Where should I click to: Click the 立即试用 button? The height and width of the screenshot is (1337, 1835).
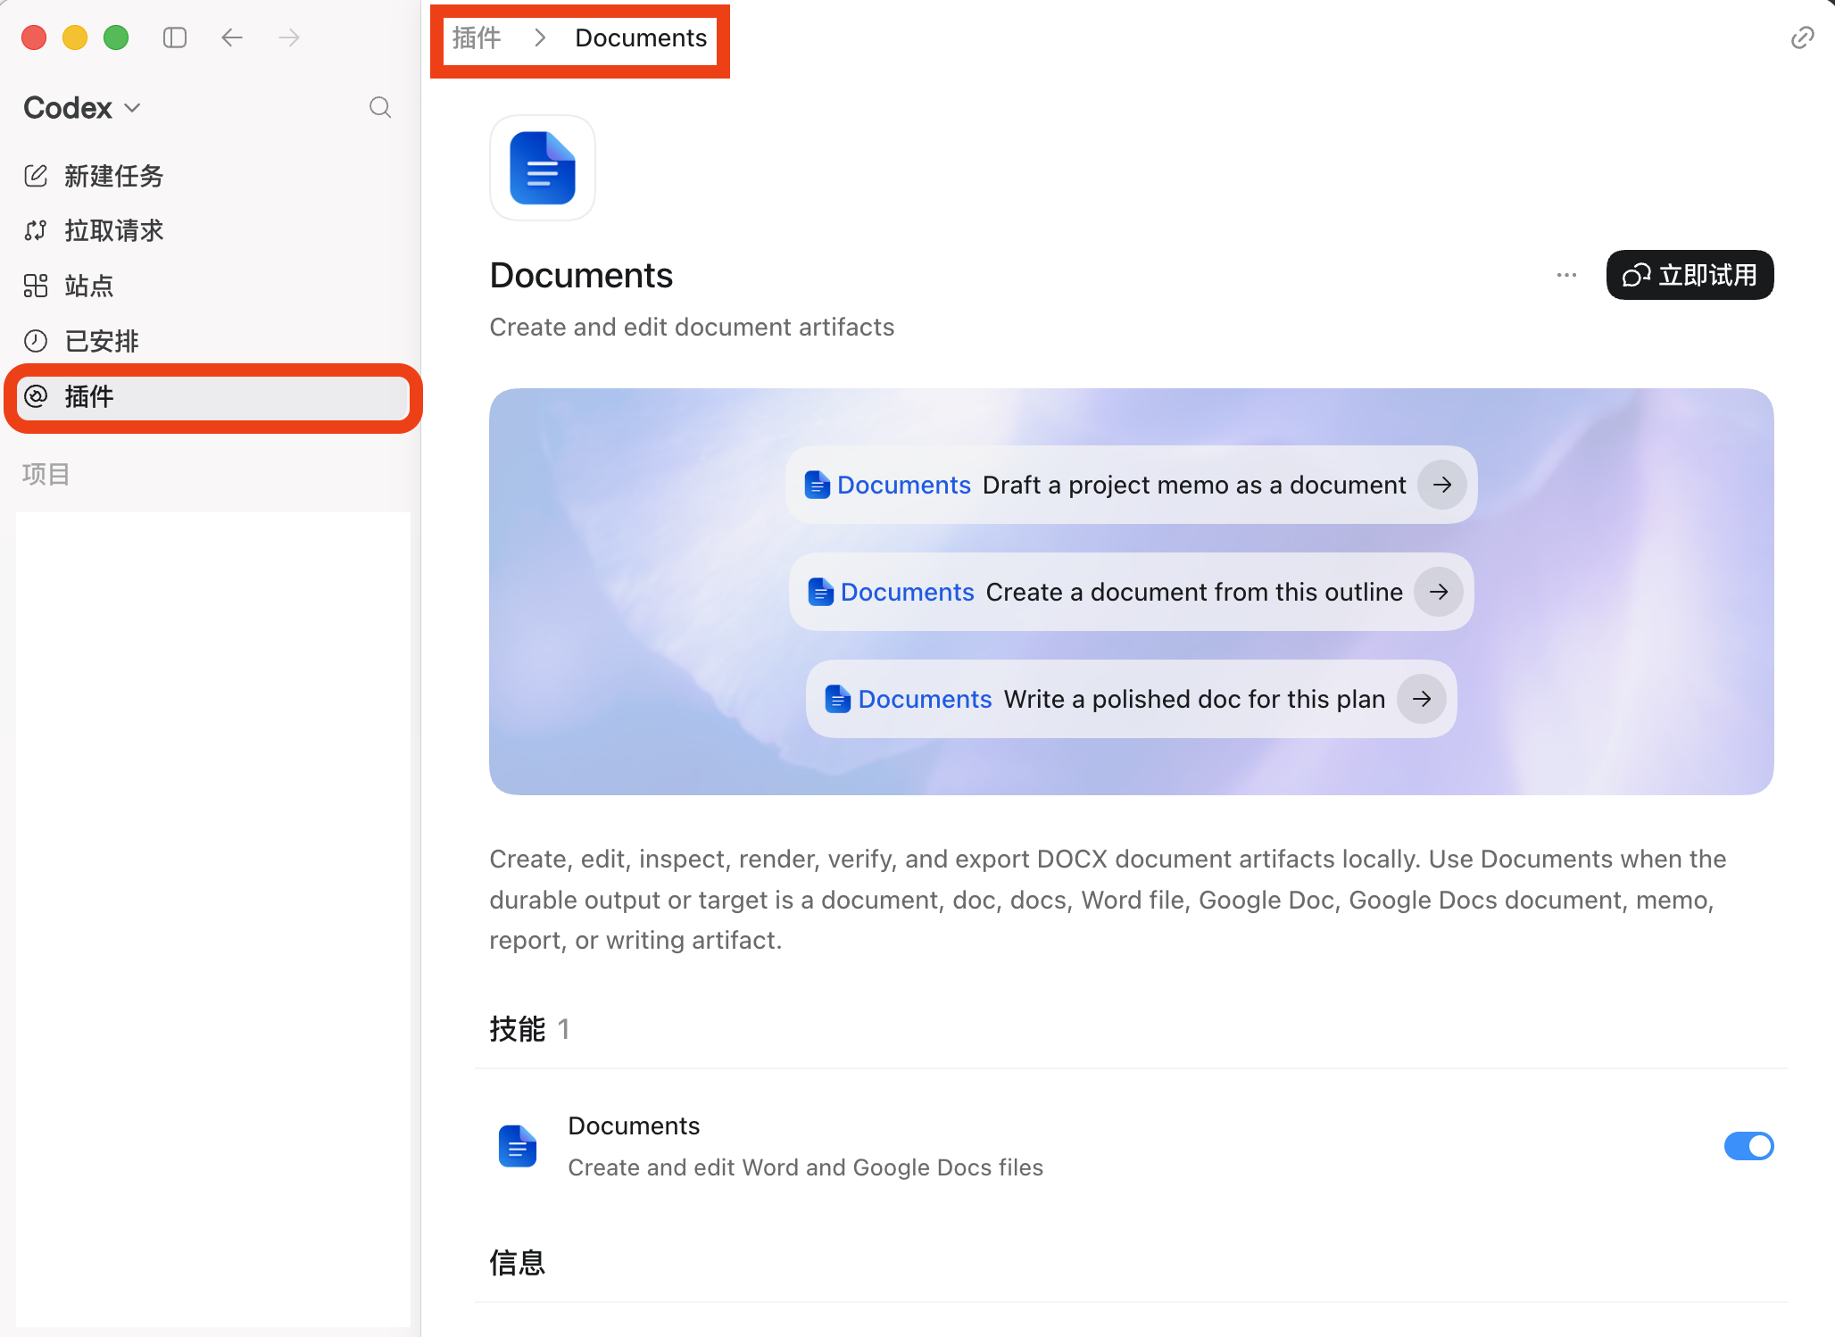1690,275
